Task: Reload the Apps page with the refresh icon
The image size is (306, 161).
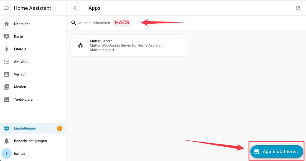Action: [x=298, y=8]
